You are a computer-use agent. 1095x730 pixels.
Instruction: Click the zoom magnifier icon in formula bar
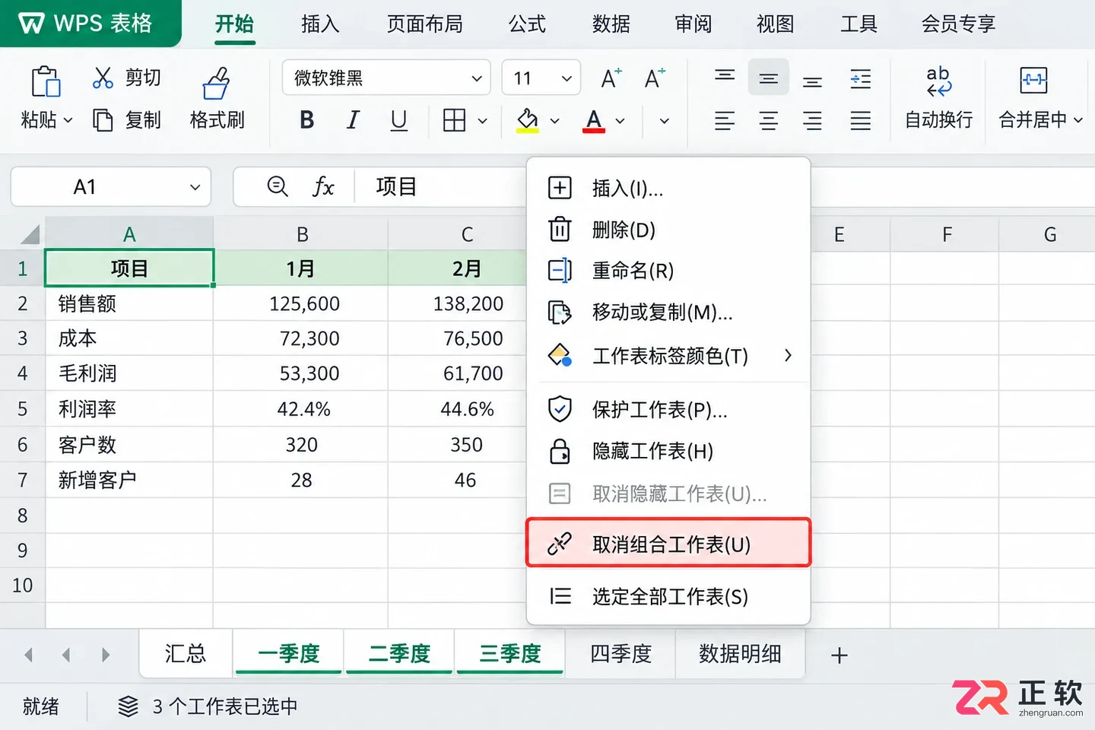click(x=278, y=186)
